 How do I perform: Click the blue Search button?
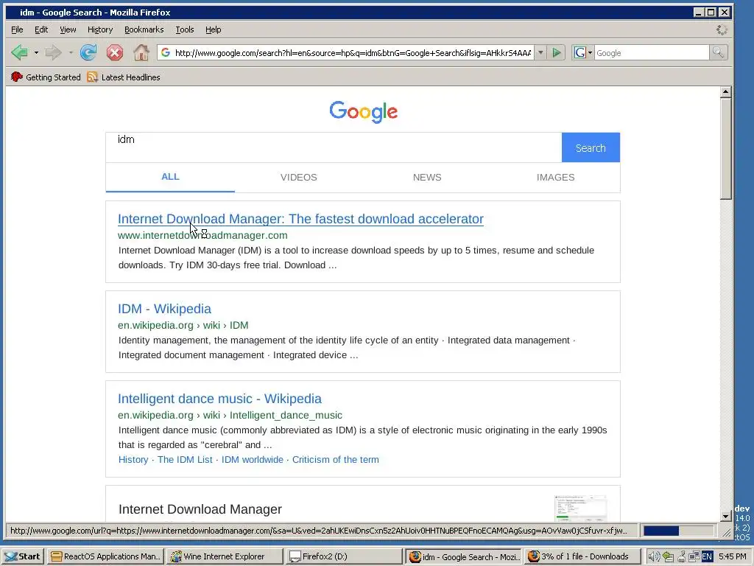[591, 147]
